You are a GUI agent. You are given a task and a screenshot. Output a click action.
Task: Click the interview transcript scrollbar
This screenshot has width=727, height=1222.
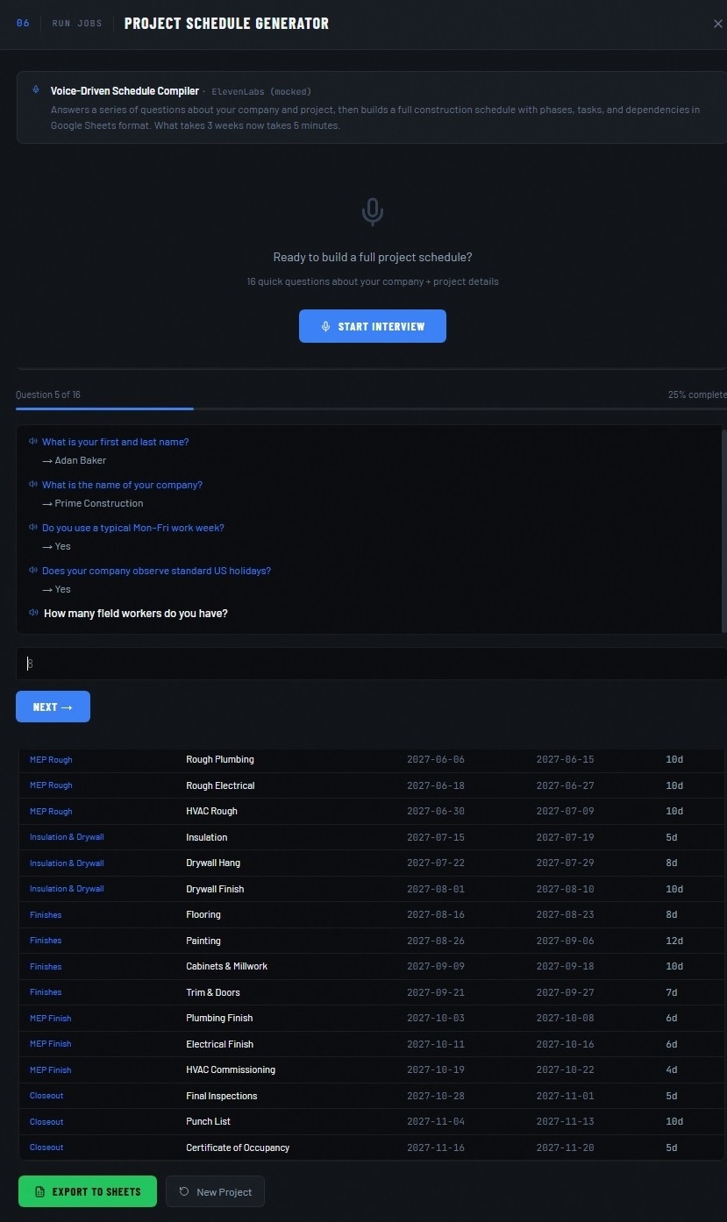click(x=723, y=529)
